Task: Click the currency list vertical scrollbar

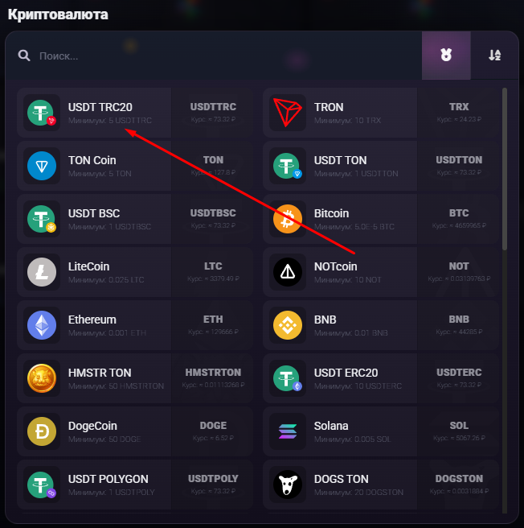Action: [504, 168]
